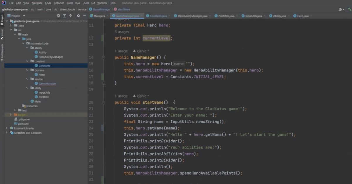This screenshot has width=352, height=184.
Task: Close the Constants.java editor tab
Action: (170, 16)
